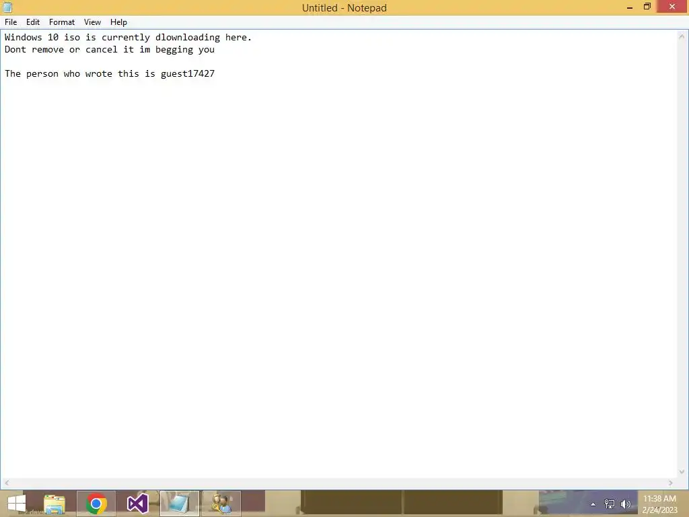The width and height of the screenshot is (689, 517).
Task: Click the Notepad icon in title bar
Action: coord(7,7)
